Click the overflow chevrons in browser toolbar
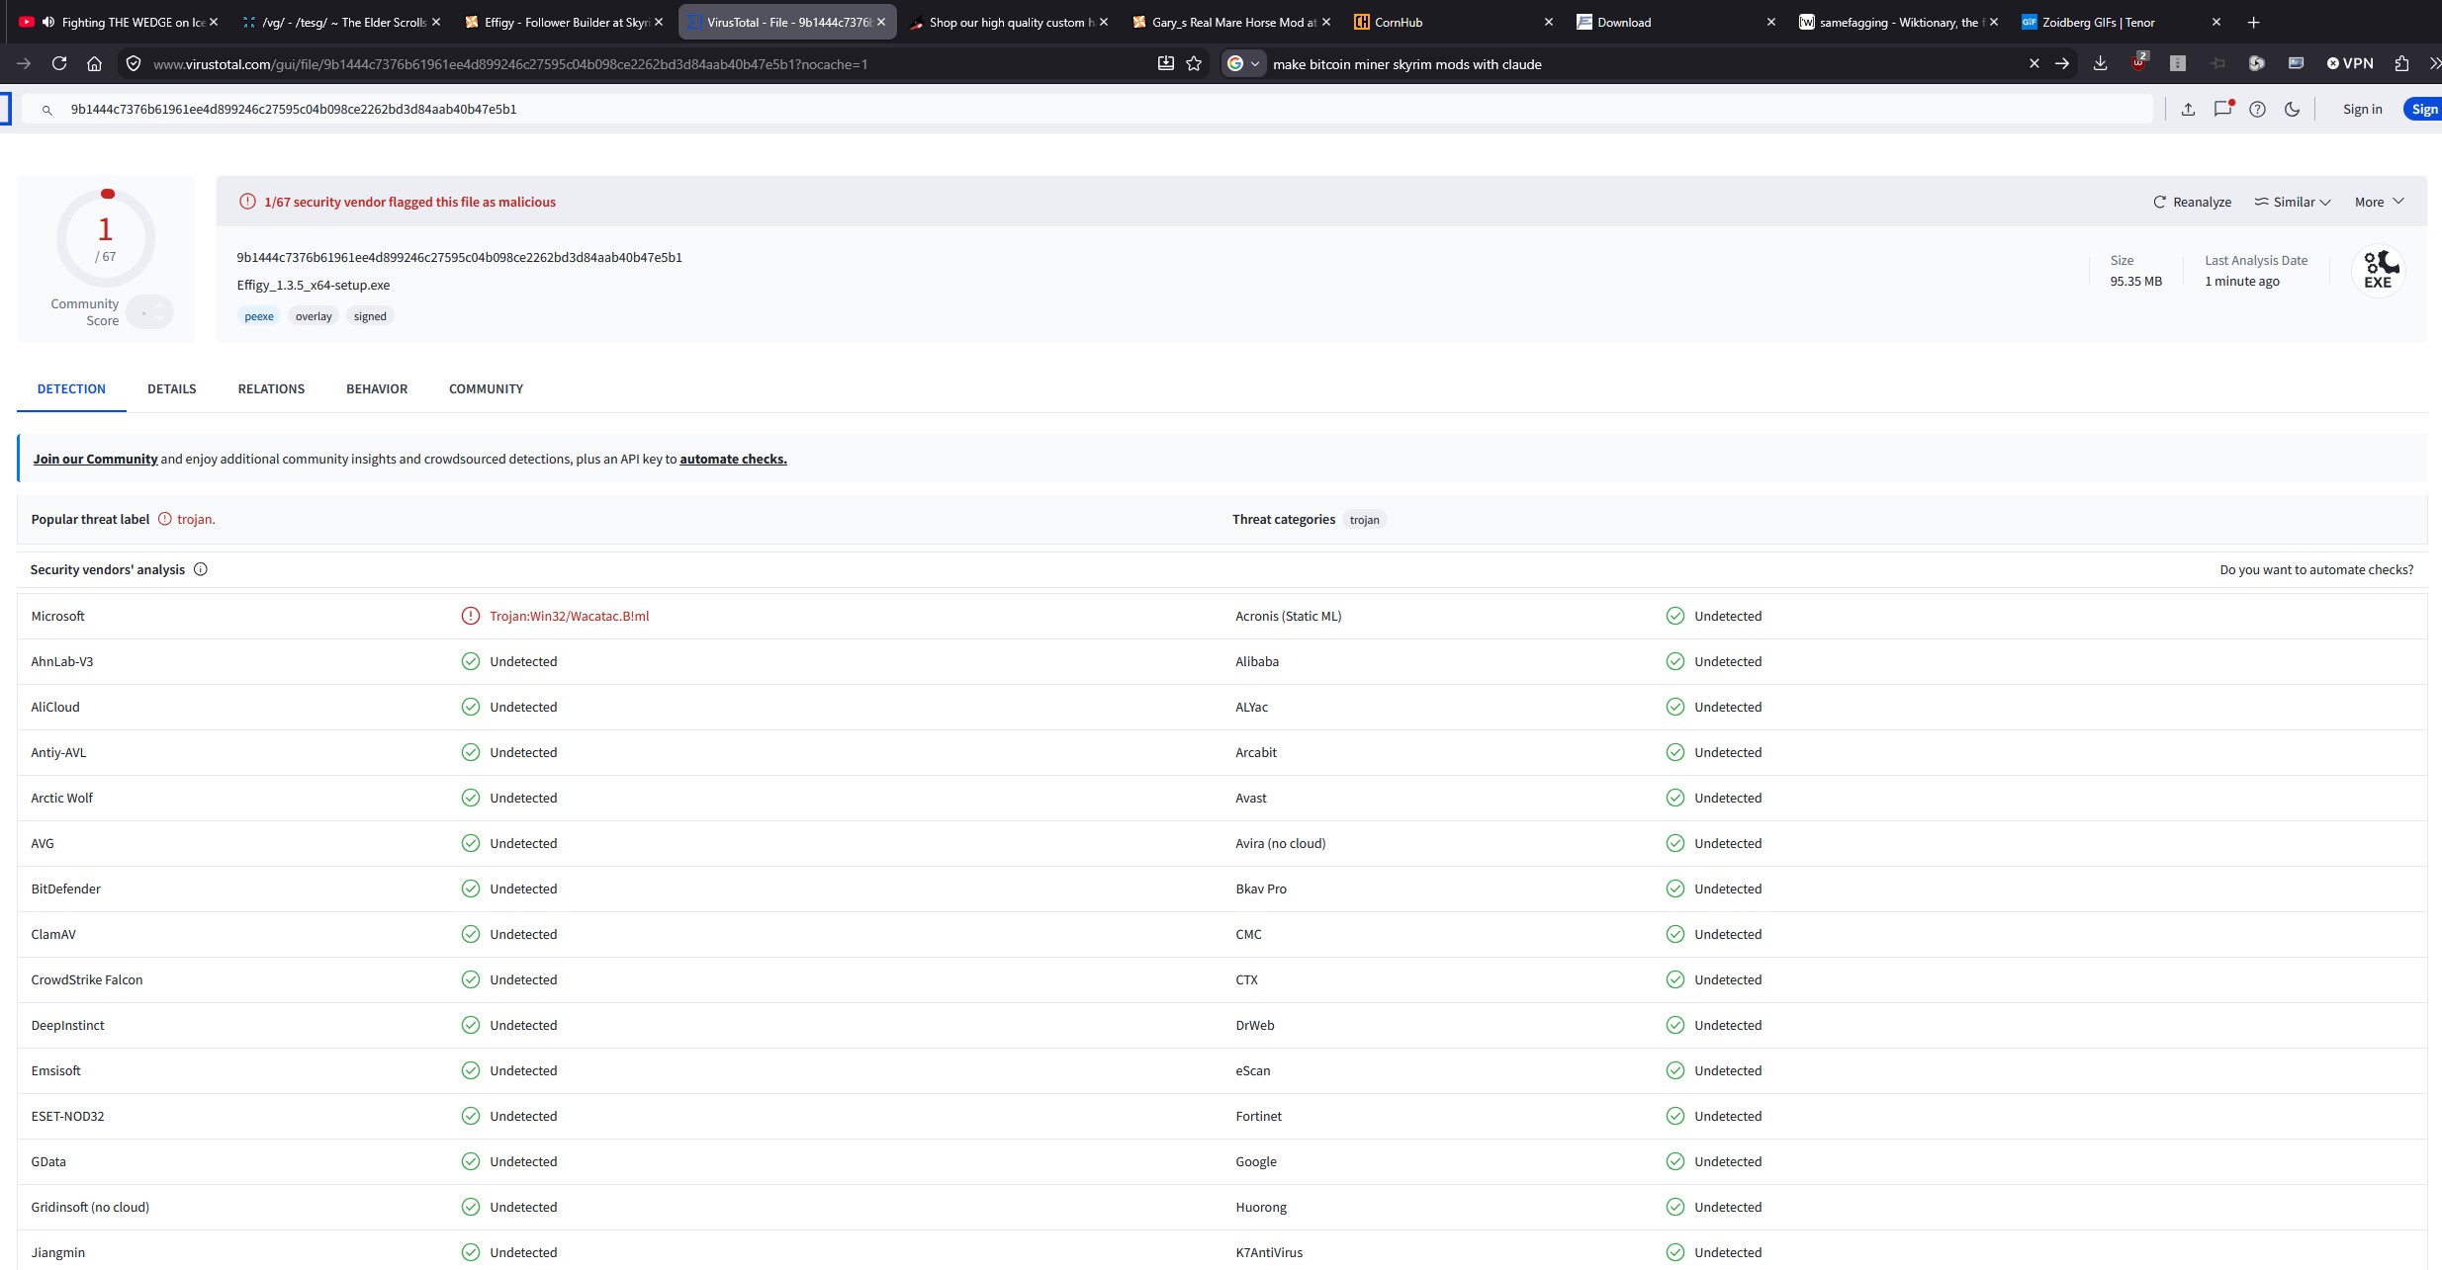 pos(2434,63)
